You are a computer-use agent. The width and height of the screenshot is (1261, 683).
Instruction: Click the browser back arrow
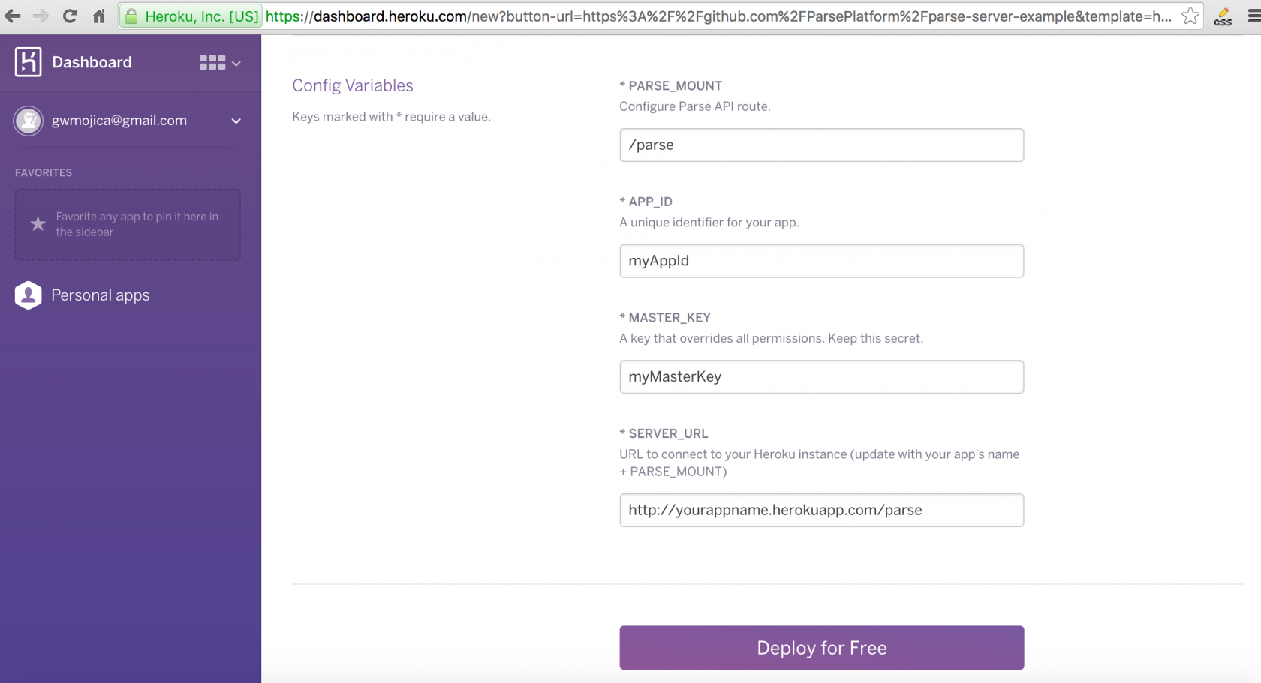13,16
